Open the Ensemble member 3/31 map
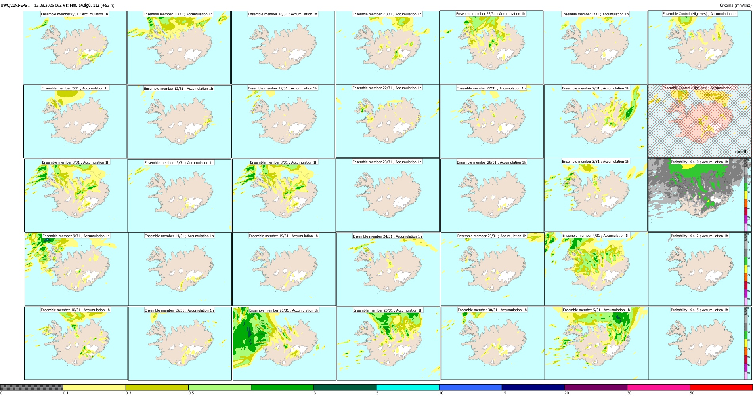 [596, 195]
